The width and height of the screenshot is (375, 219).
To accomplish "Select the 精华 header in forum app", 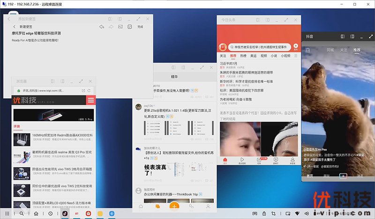I will click(174, 77).
